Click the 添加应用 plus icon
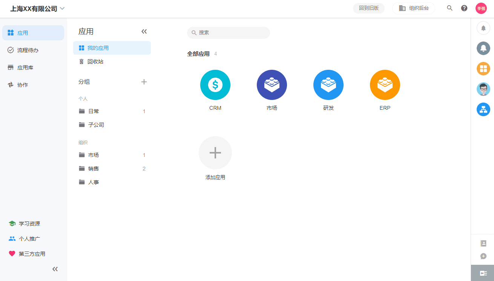Screen dimensions: 494x281 [x=215, y=153]
